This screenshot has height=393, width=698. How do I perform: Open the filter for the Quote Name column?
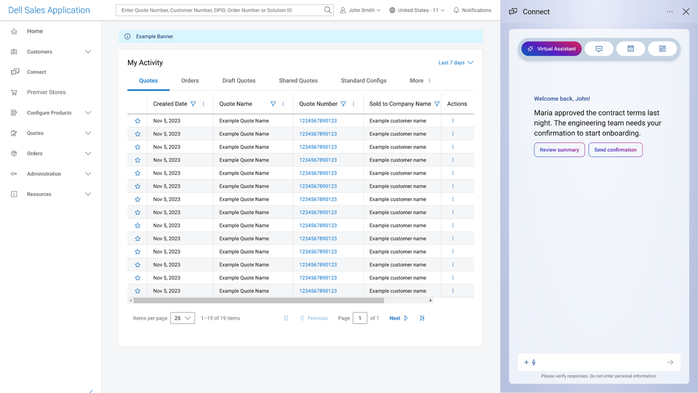273,104
